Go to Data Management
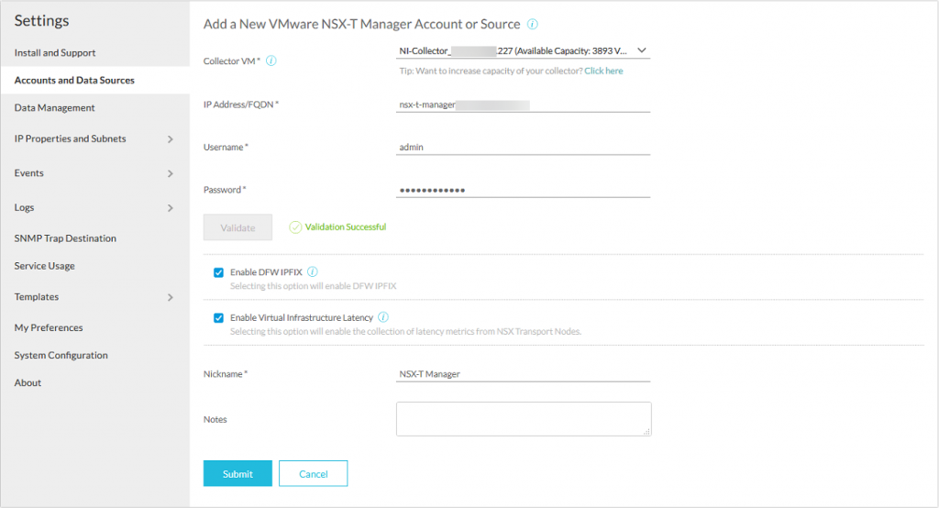The height and width of the screenshot is (508, 939). [x=54, y=108]
